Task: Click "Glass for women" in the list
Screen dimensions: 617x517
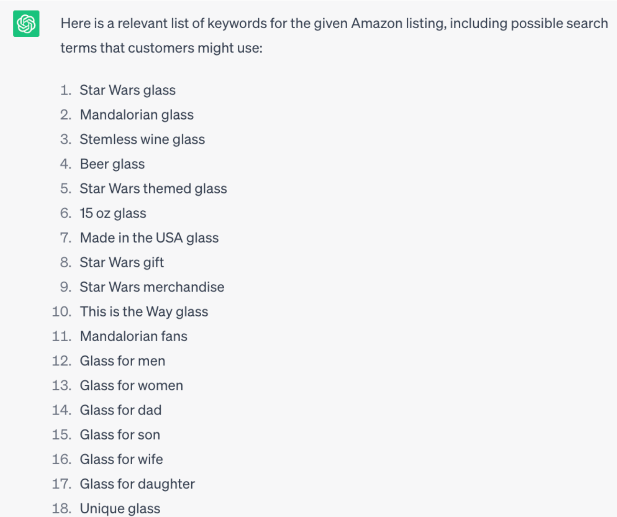Action: [131, 385]
